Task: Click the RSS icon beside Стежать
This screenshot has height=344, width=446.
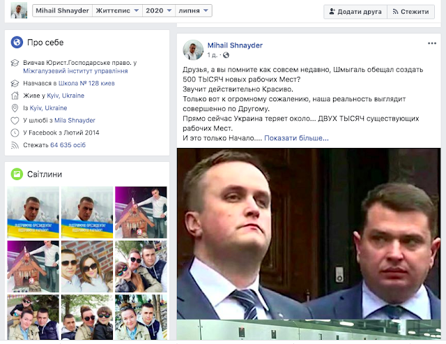Action: (x=15, y=145)
